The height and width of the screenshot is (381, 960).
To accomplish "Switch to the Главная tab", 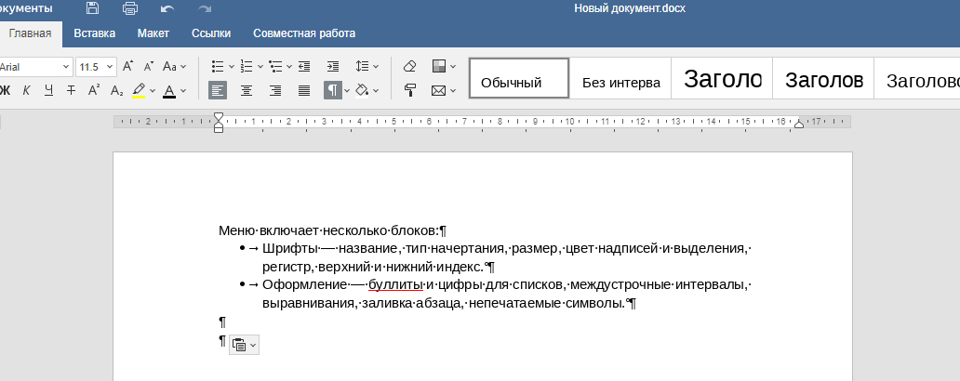I will coord(30,33).
